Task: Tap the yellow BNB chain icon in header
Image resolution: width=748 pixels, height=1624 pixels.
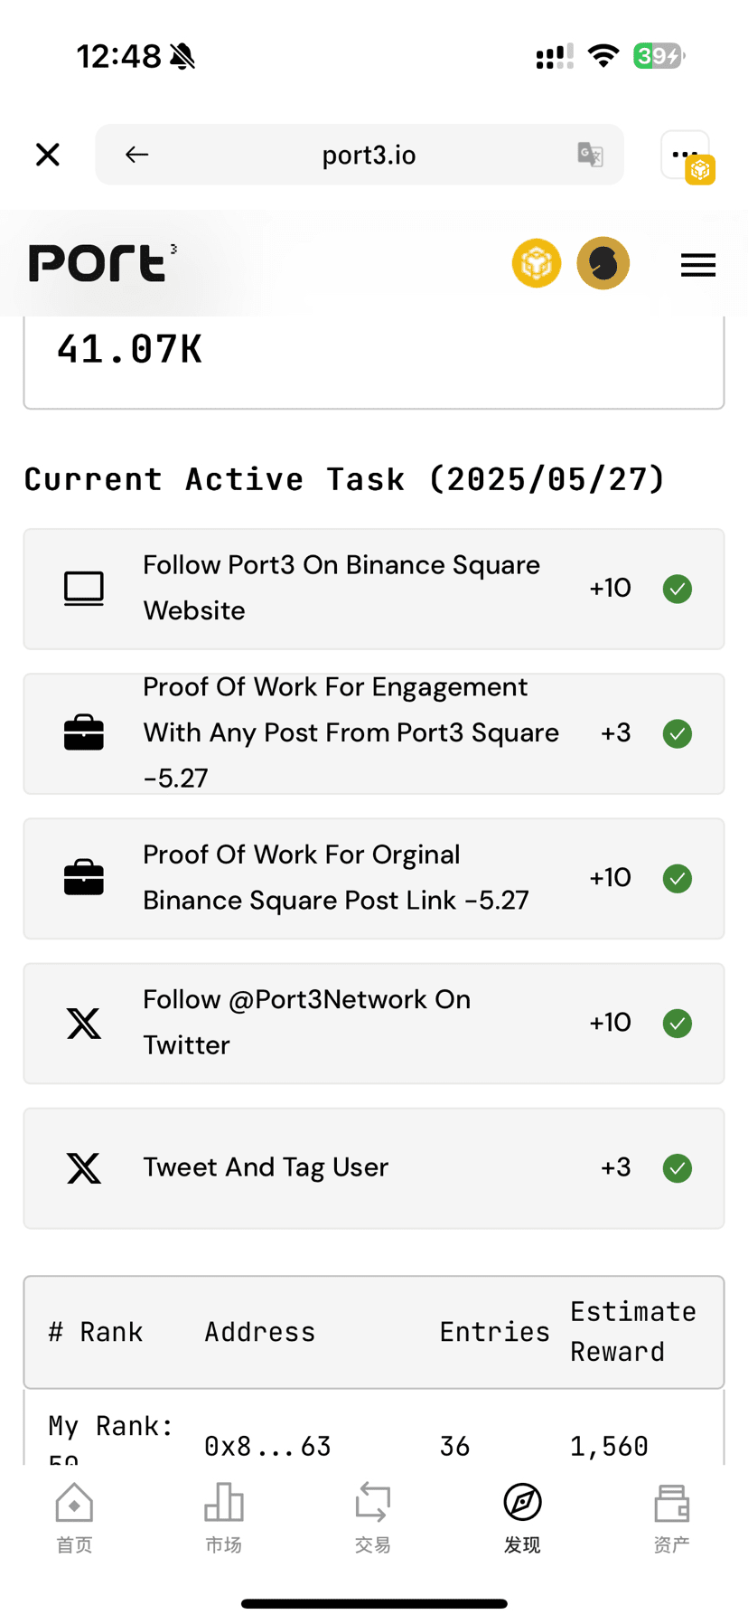Action: click(x=537, y=263)
